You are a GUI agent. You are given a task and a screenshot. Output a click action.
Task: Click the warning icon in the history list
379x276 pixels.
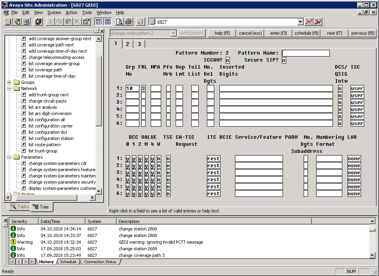pyautogui.click(x=13, y=242)
